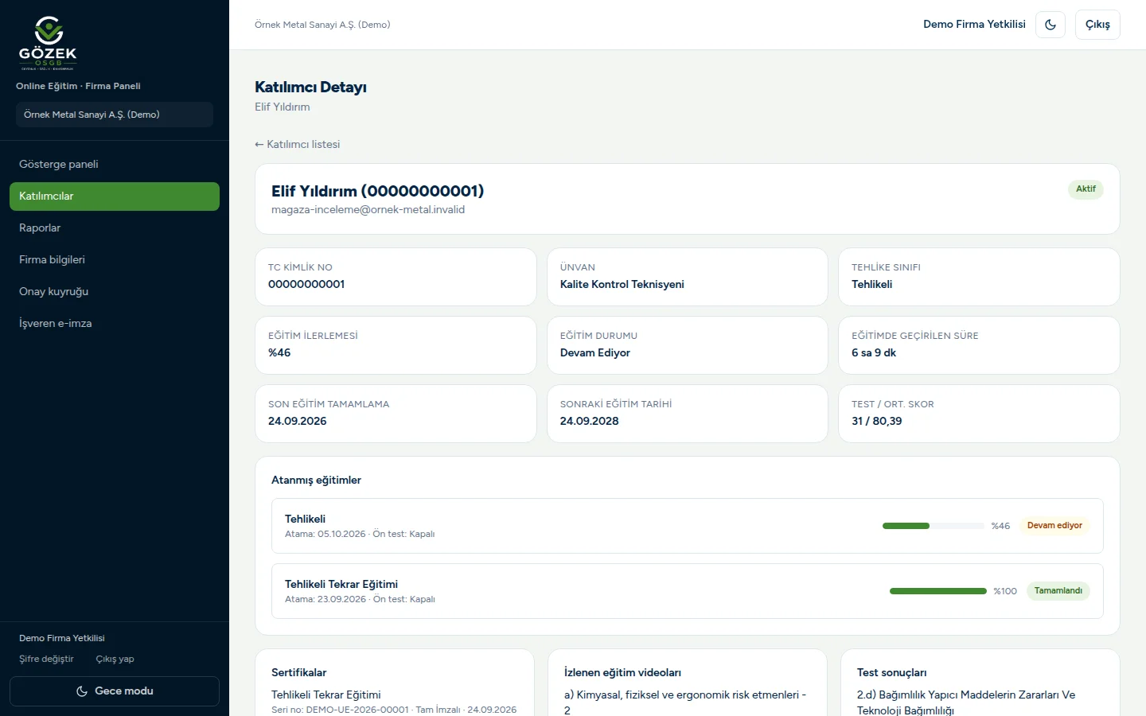Go to Firma bilgileri
Viewport: 1146px width, 716px height.
click(x=115, y=260)
